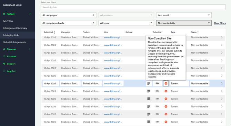
Task: Click the Clear filters link
Action: pyautogui.click(x=220, y=23)
